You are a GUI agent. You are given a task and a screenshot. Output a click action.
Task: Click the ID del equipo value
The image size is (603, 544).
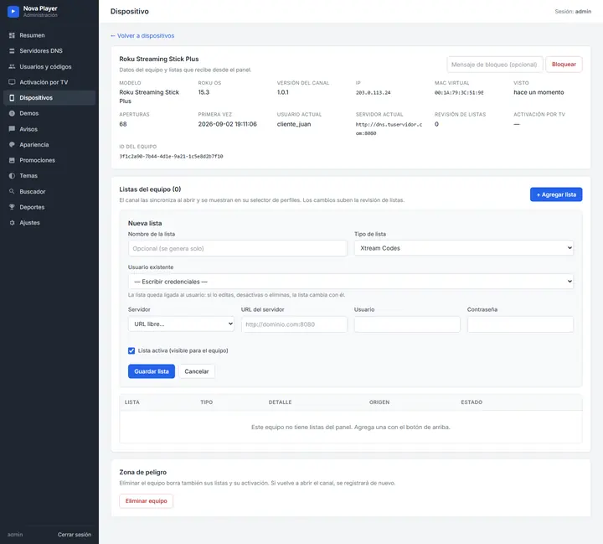click(171, 156)
